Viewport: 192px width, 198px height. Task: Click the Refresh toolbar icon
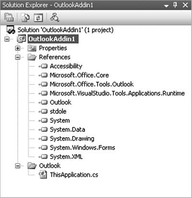[38, 18]
